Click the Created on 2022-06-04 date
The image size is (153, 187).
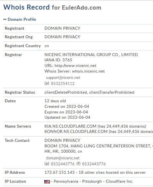click(x=67, y=107)
